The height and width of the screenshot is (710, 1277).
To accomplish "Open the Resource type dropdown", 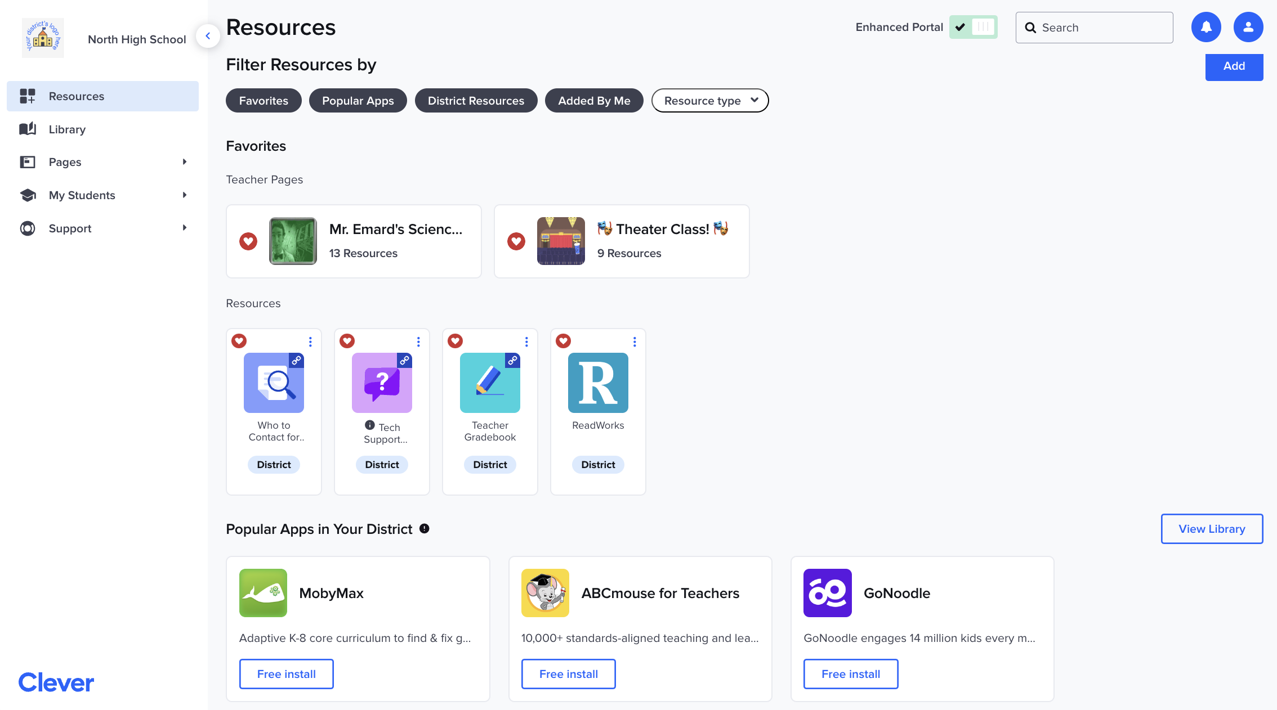I will (x=710, y=100).
